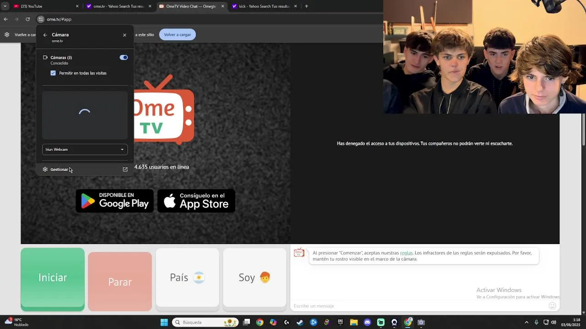The height and width of the screenshot is (329, 586).
Task: Open site info icon in address bar
Action: (x=41, y=19)
